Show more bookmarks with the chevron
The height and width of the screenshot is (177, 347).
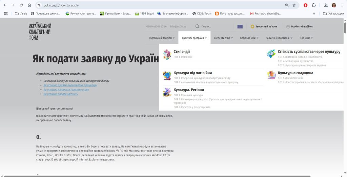314,14
